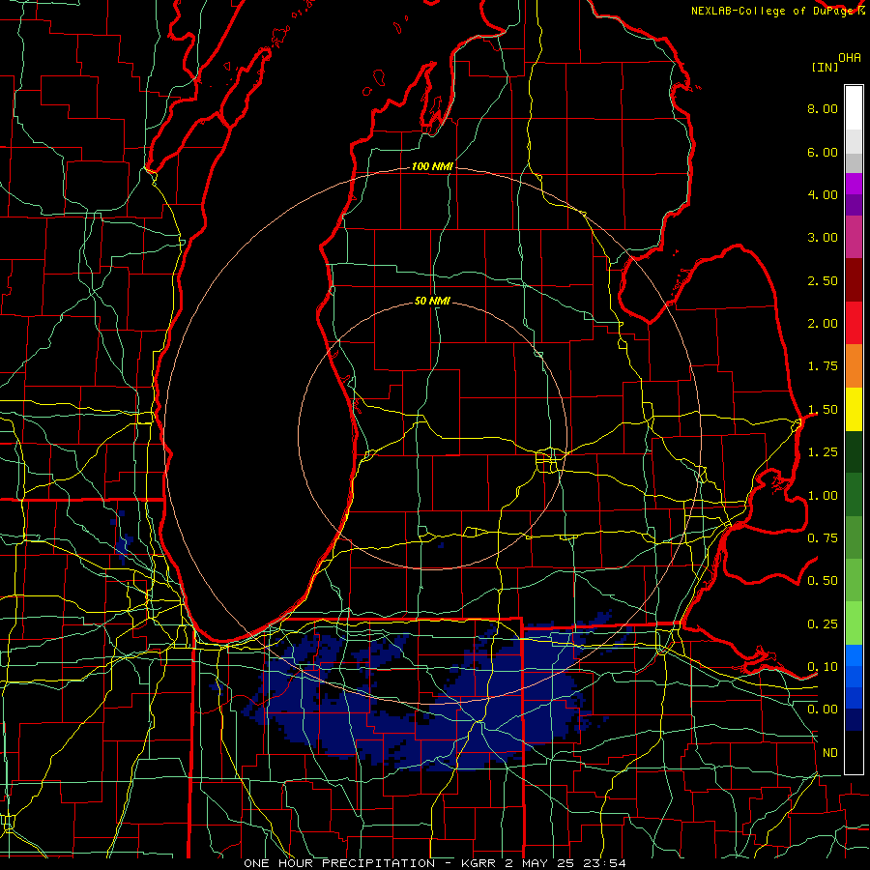Image resolution: width=870 pixels, height=870 pixels.
Task: Click the pink 3.00 inch legend swatch
Action: click(854, 237)
